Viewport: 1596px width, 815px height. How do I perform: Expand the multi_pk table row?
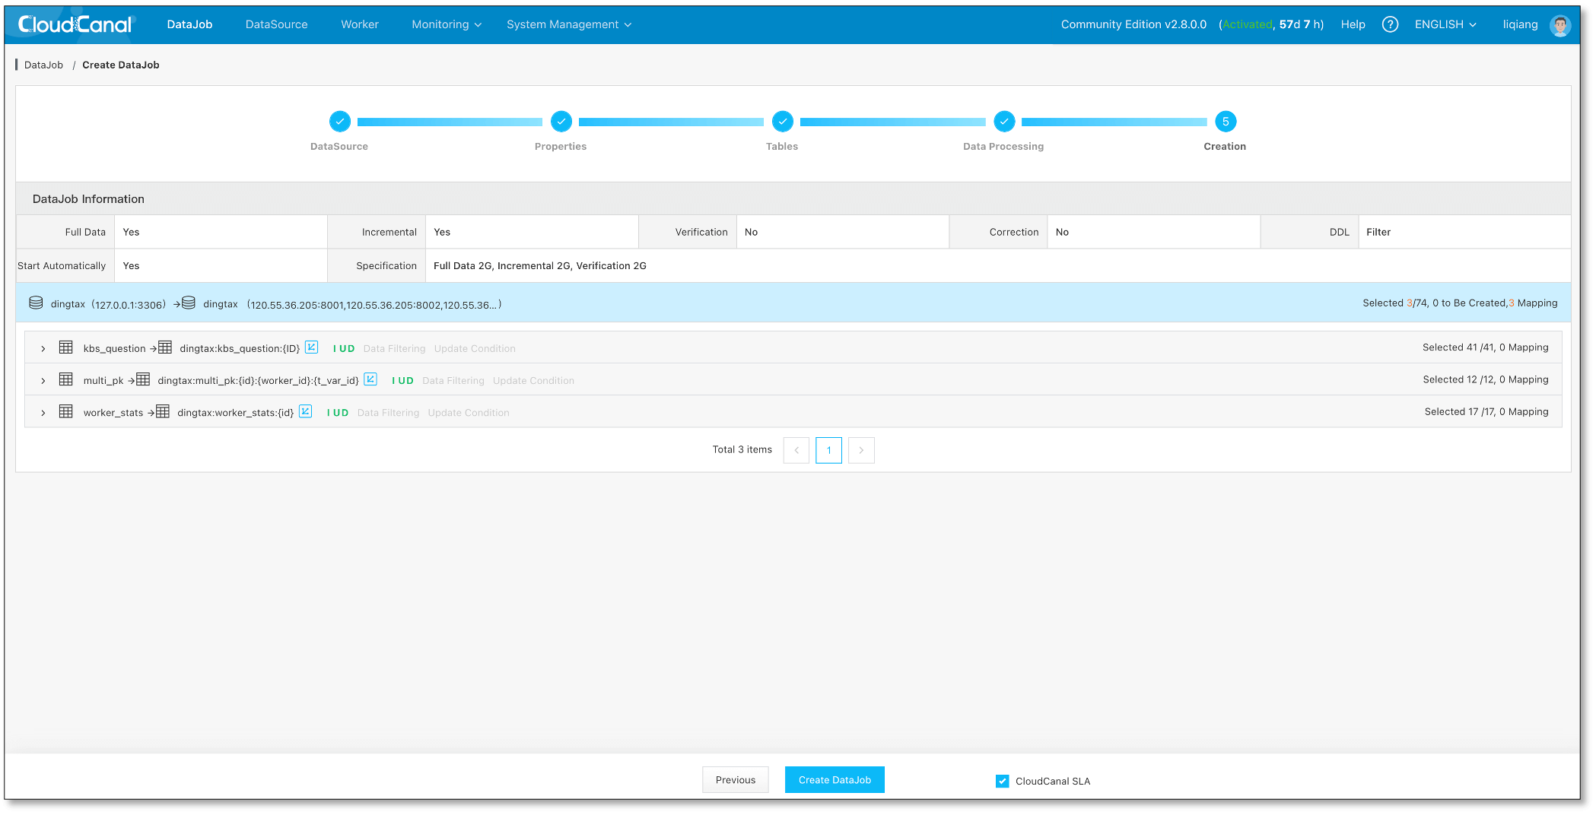[x=43, y=379]
